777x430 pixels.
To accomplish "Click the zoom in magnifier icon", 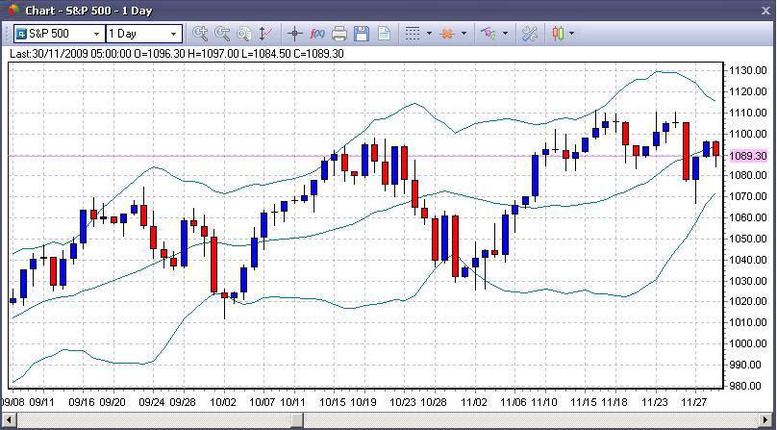I will click(x=200, y=34).
